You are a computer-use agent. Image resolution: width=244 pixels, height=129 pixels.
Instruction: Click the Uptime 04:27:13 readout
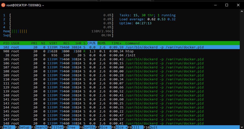coord(135,23)
